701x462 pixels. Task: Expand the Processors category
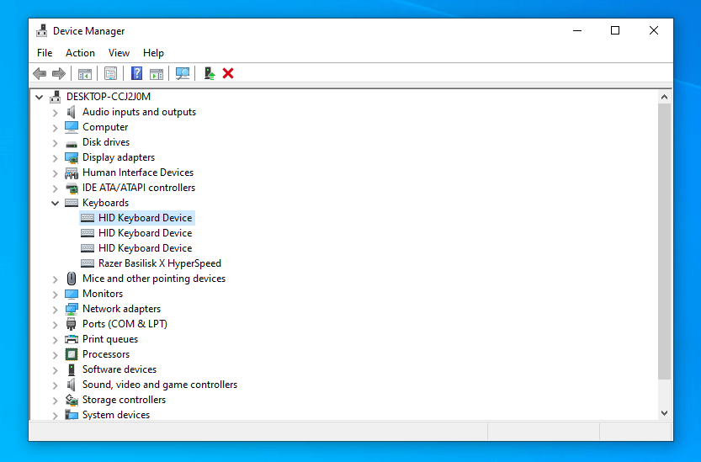pos(55,354)
